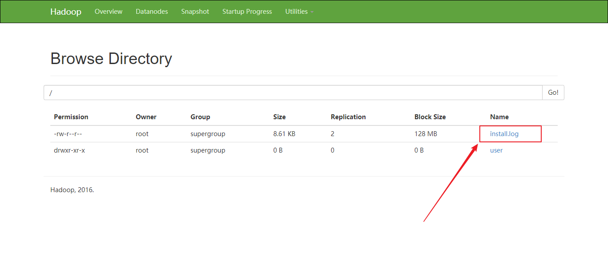The height and width of the screenshot is (278, 608).
Task: Click root owner in user row
Action: coord(142,150)
